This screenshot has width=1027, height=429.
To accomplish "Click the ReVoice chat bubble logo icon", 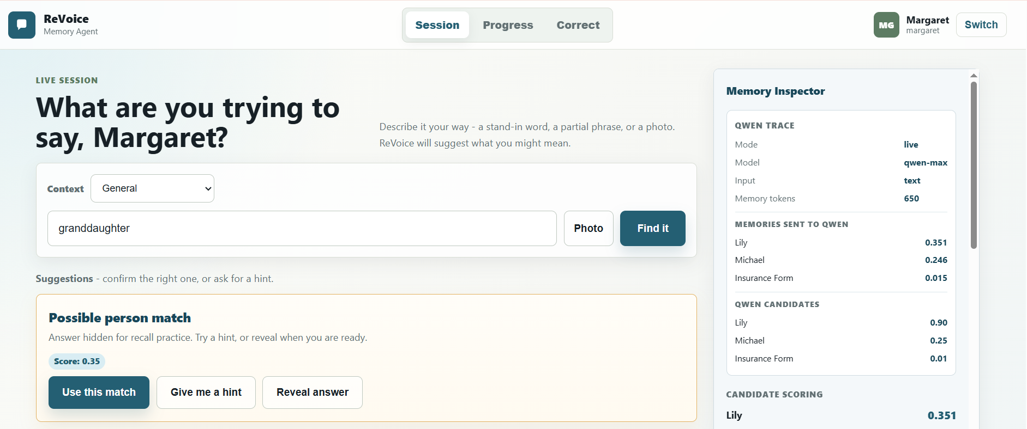I will point(22,25).
